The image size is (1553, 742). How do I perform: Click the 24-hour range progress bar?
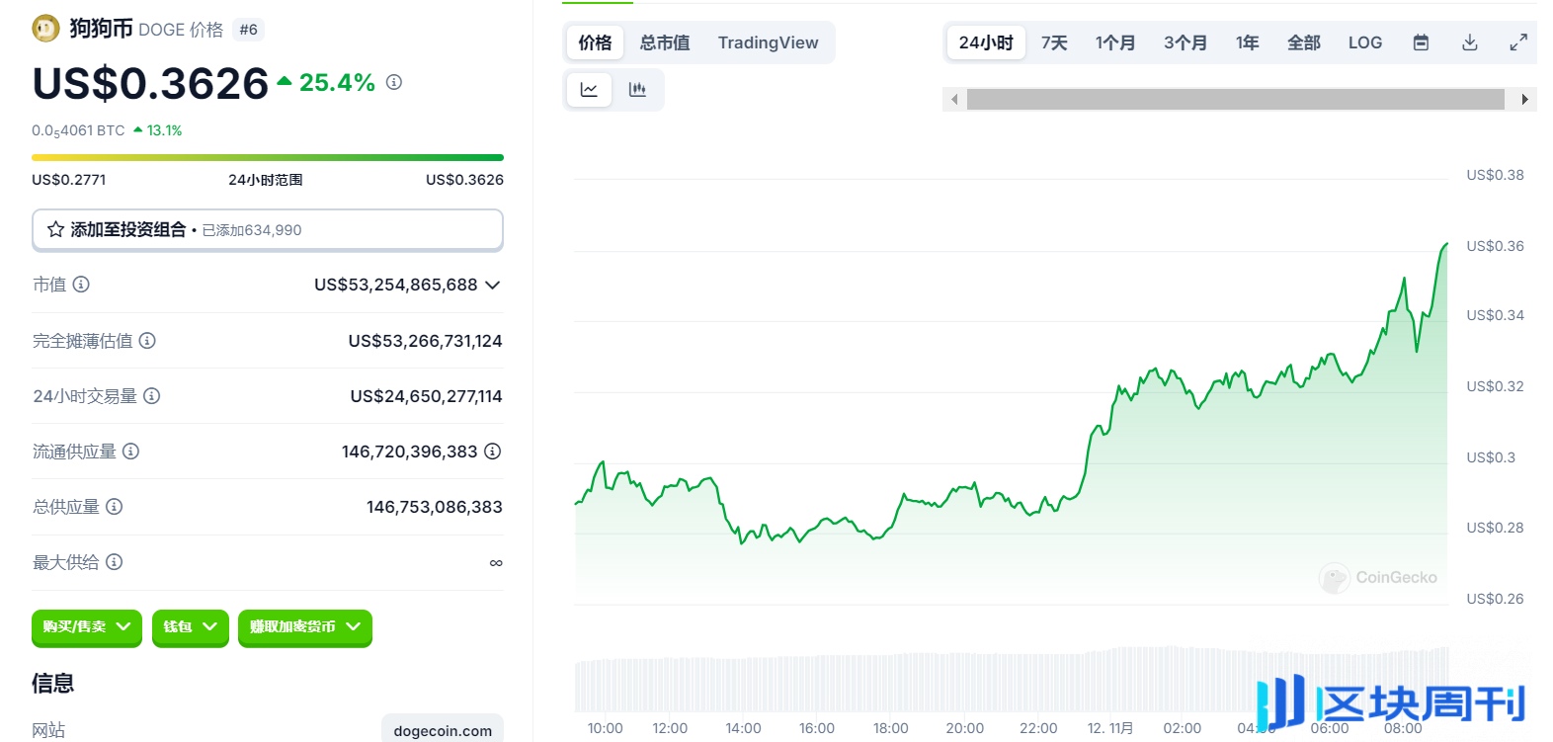tap(268, 157)
